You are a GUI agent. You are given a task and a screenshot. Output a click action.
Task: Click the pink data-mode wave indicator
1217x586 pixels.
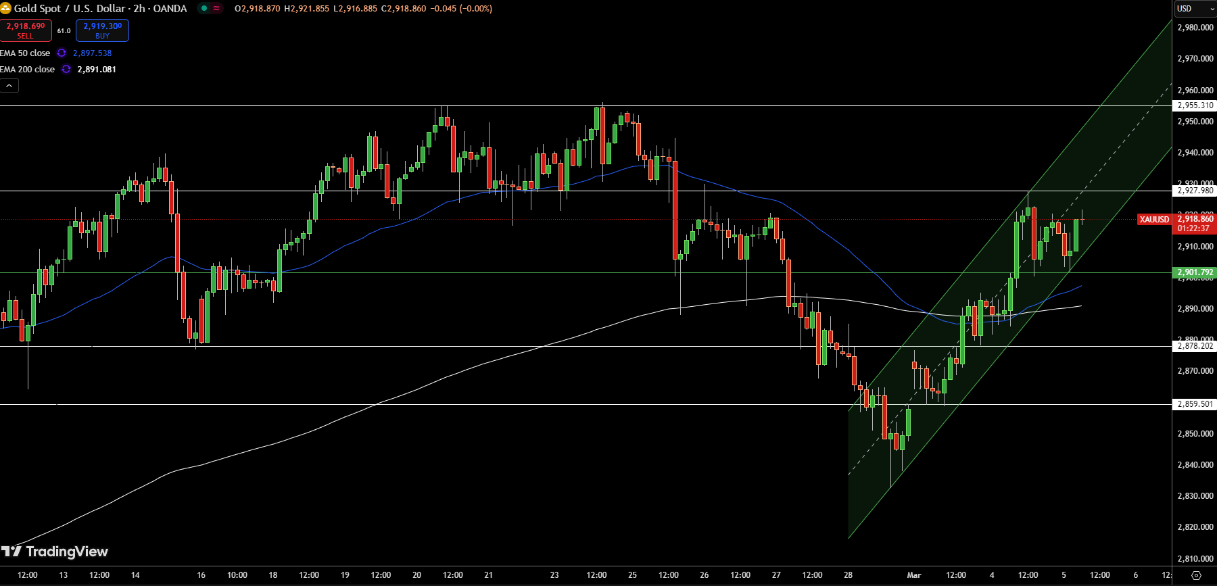216,9
